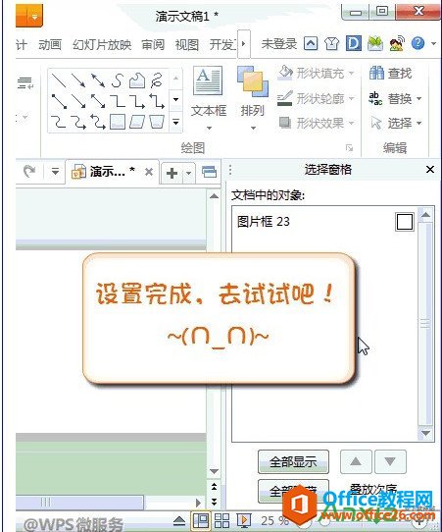Click the redo arrow icon
The height and width of the screenshot is (532, 442).
pyautogui.click(x=29, y=172)
